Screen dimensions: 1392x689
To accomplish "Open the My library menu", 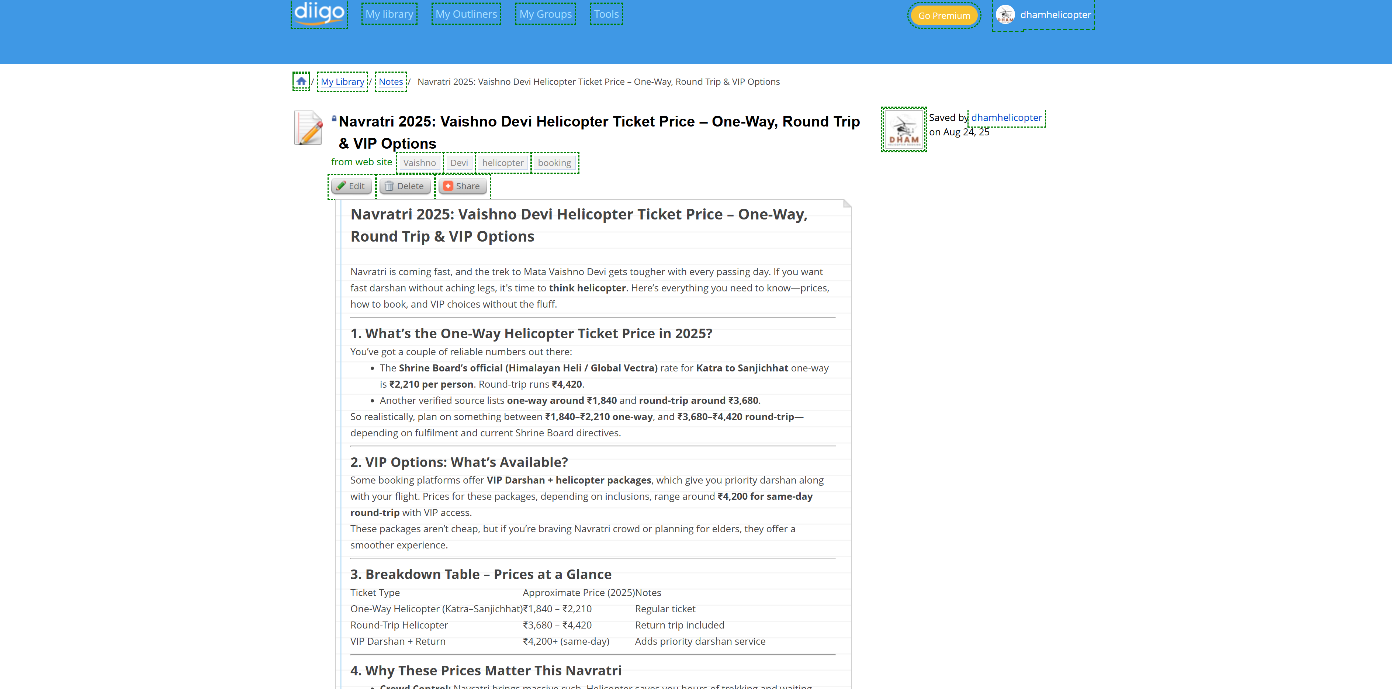I will (389, 14).
